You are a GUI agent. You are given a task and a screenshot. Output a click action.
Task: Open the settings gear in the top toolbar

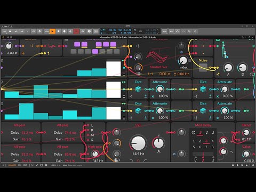pyautogui.click(x=39, y=31)
